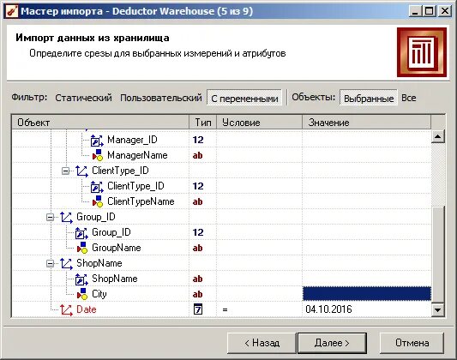457x360 pixels.
Task: Click the ab type of ManagerName
Action: point(197,155)
